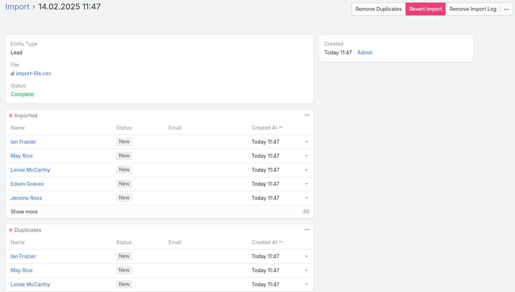This screenshot has height=292, width=515.
Task: Click the Status column header in Duplicates
Action: 124,242
